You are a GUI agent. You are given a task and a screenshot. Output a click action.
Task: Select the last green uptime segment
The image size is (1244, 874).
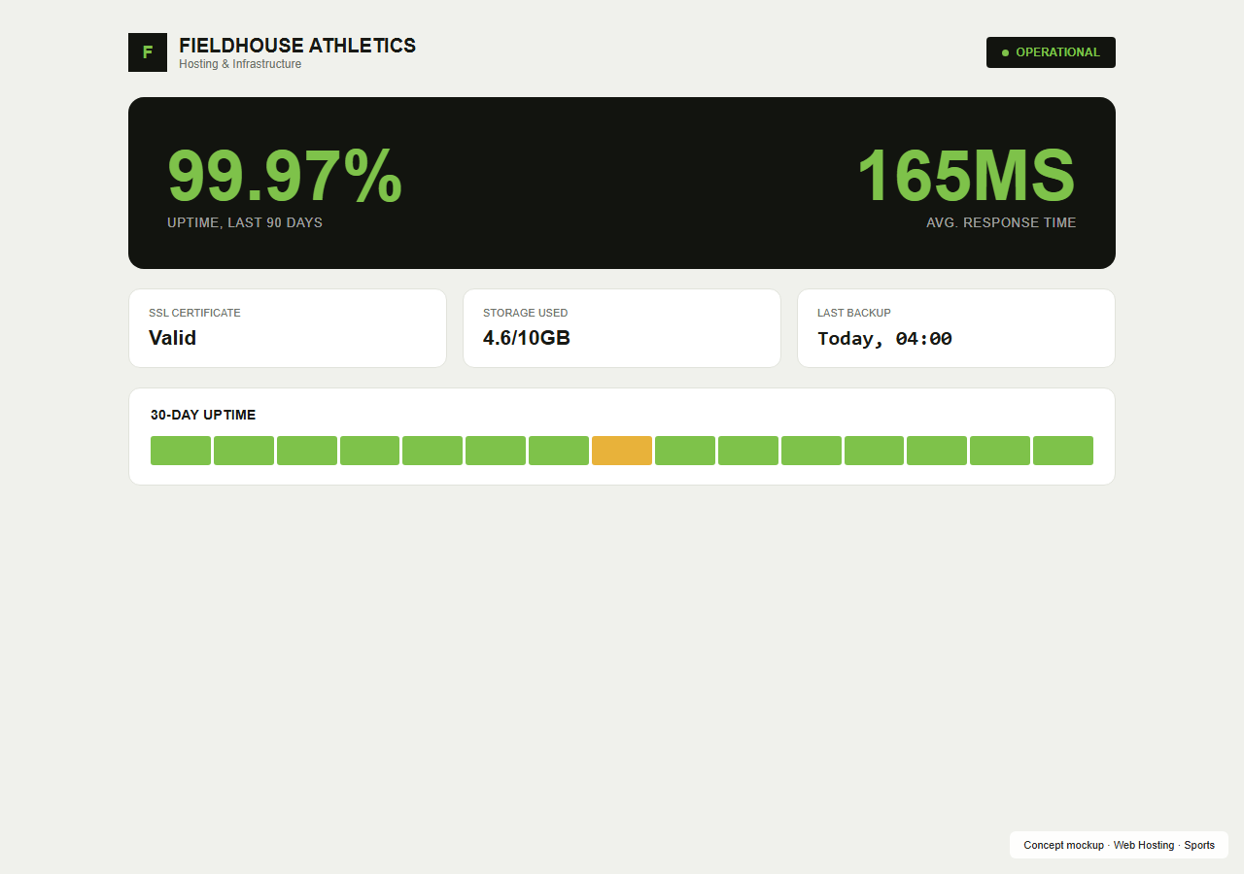click(x=1063, y=451)
